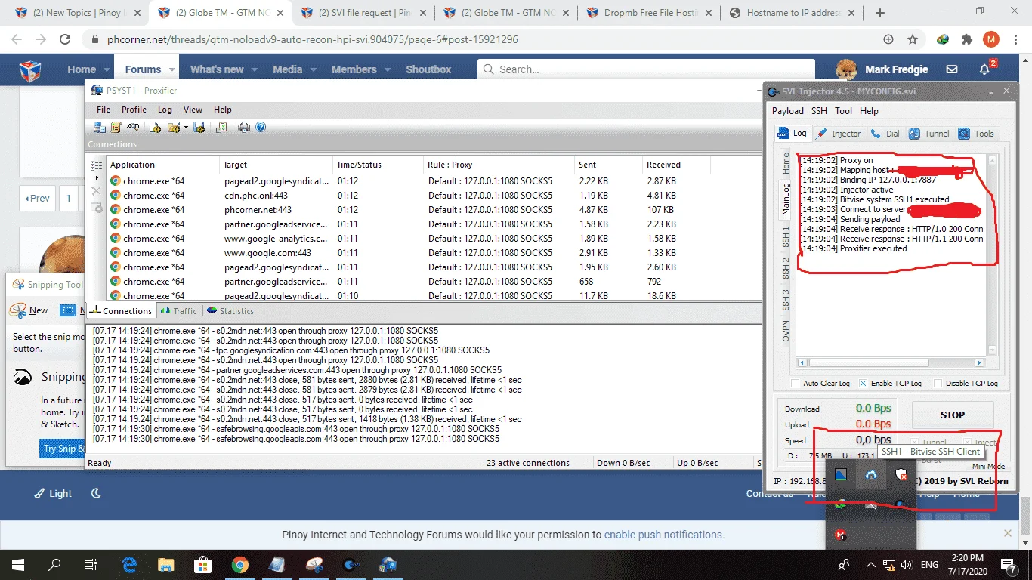Viewport: 1032px width, 580px height.
Task: Open File Explorer from the taskbar
Action: 166,564
